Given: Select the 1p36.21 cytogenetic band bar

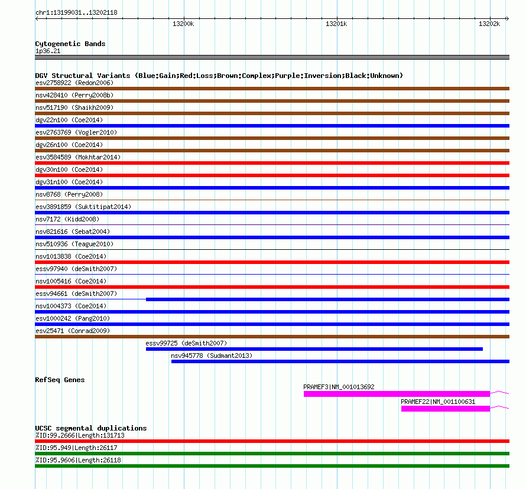Looking at the screenshot, I should point(272,57).
